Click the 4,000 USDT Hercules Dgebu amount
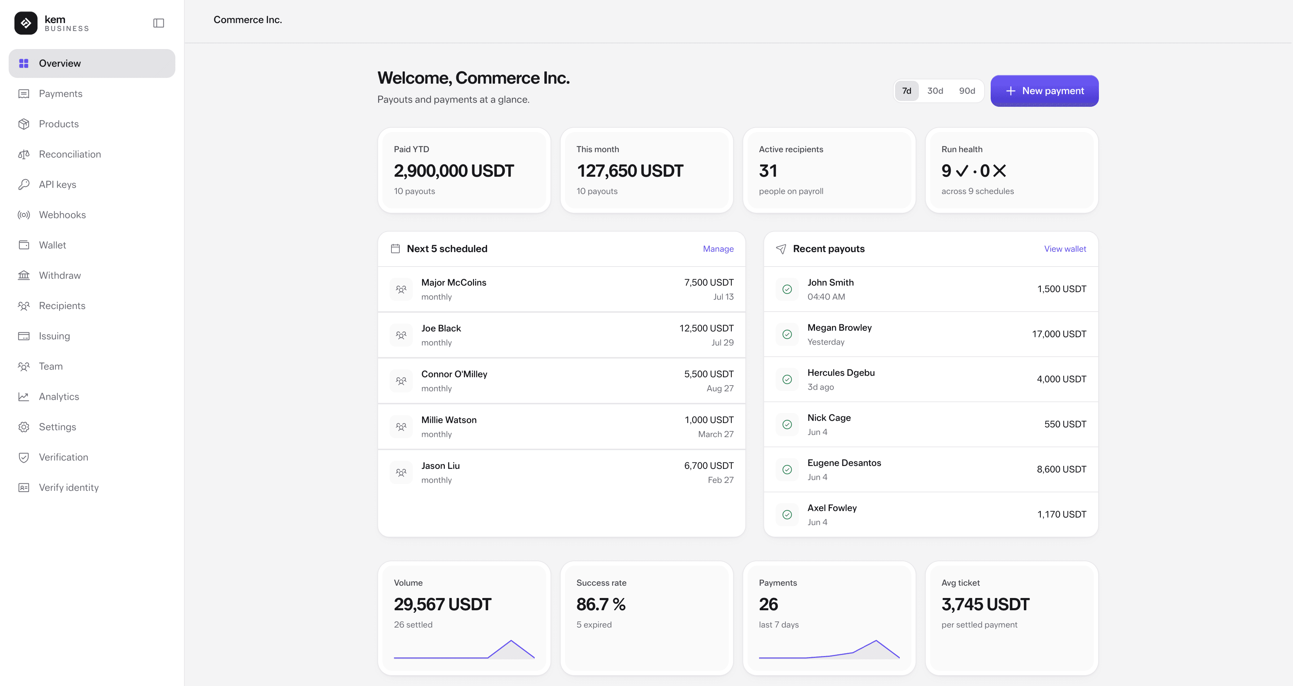The image size is (1293, 686). click(1061, 379)
